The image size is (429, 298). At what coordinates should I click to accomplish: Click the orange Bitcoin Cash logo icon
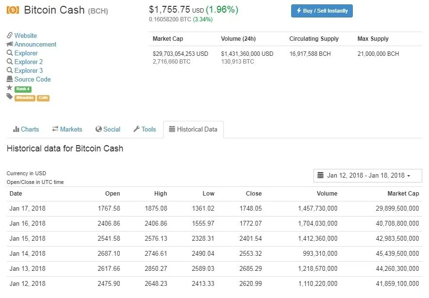[13, 10]
